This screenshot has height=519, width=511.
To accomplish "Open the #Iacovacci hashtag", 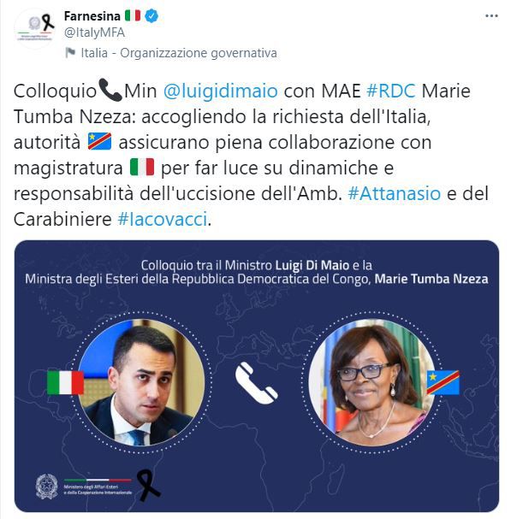I will click(163, 219).
